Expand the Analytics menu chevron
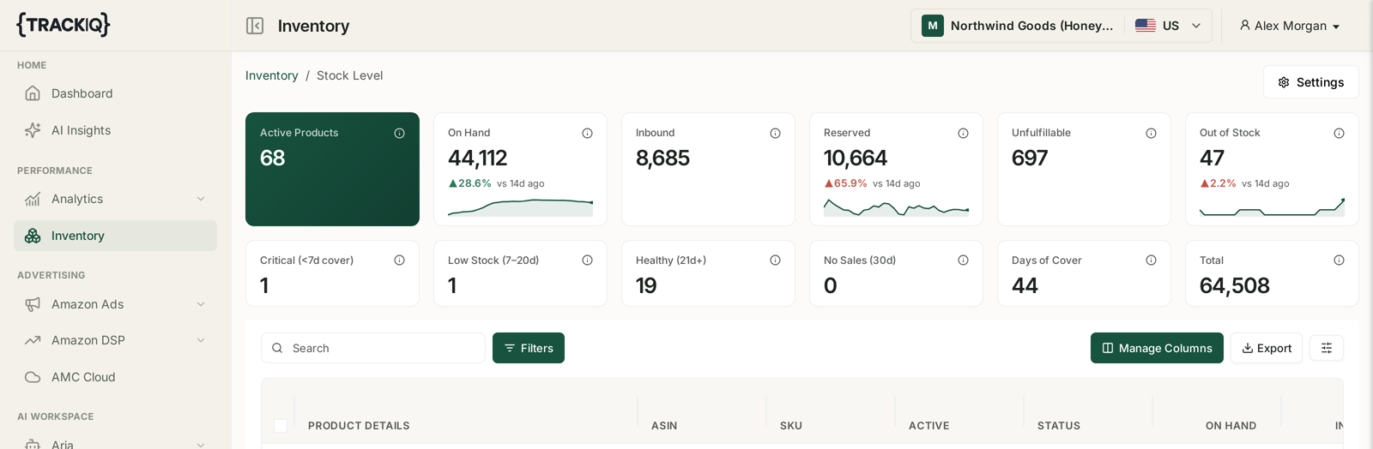Image resolution: width=1373 pixels, height=449 pixels. [201, 199]
